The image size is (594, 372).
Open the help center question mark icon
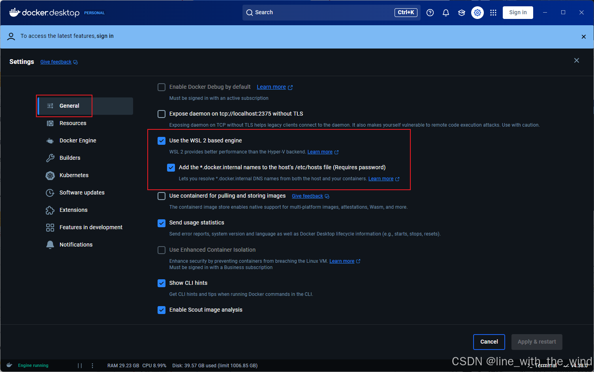(430, 13)
